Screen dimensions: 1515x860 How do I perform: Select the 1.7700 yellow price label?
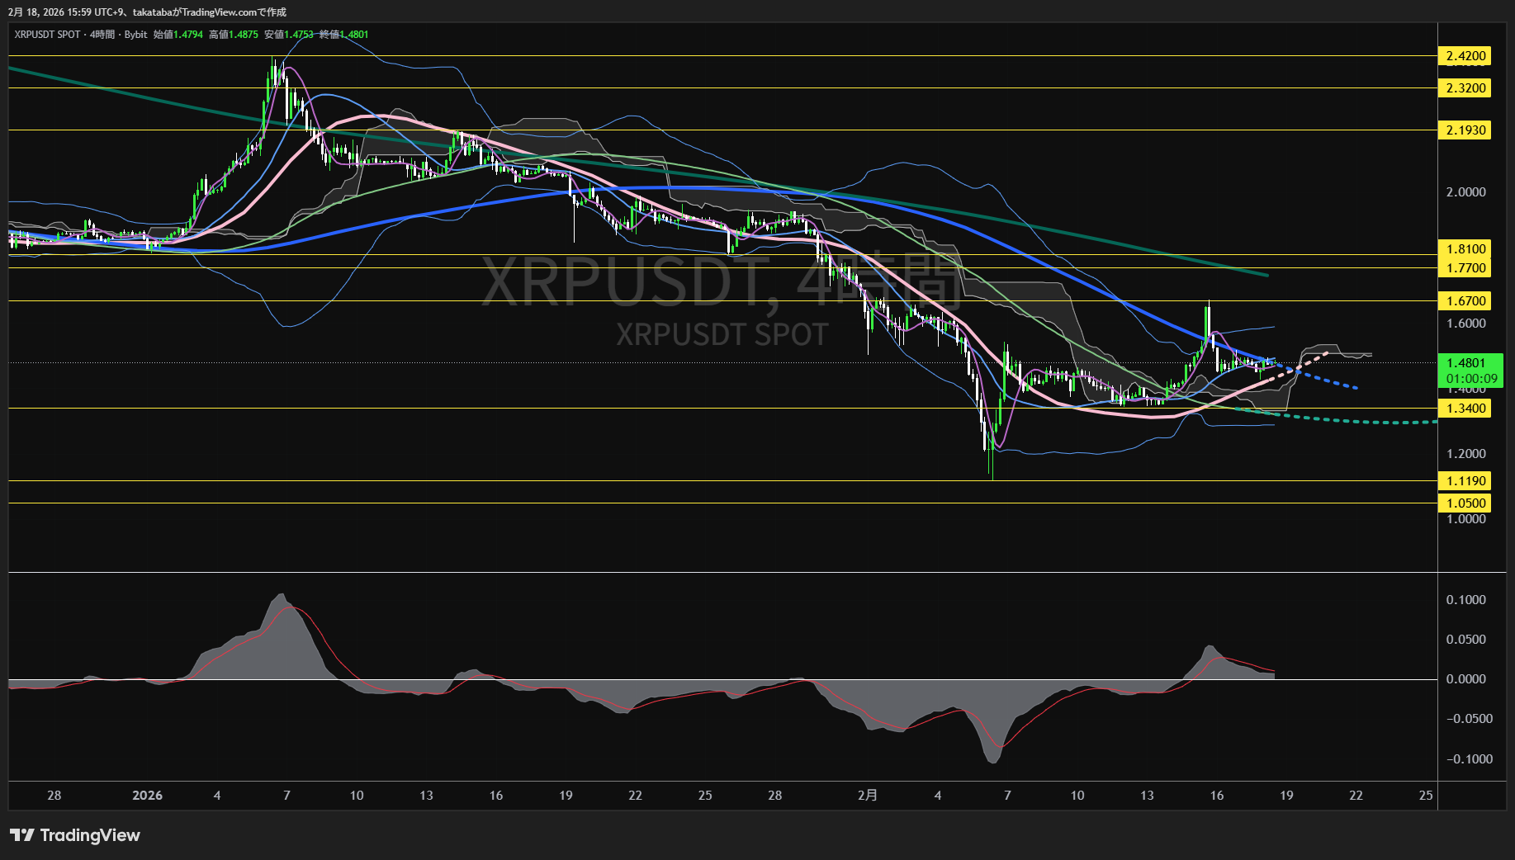(1465, 267)
